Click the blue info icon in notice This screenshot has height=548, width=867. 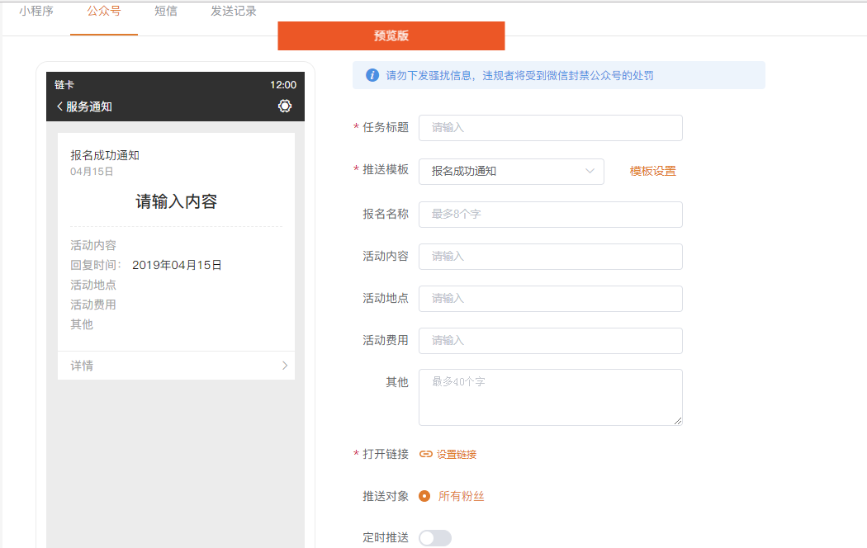[x=372, y=75]
